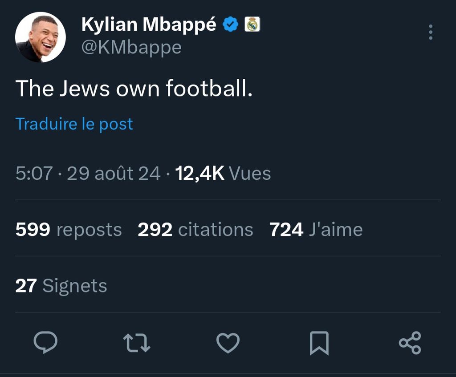
Task: Click the 12,4K Vues view count
Action: [x=223, y=174]
